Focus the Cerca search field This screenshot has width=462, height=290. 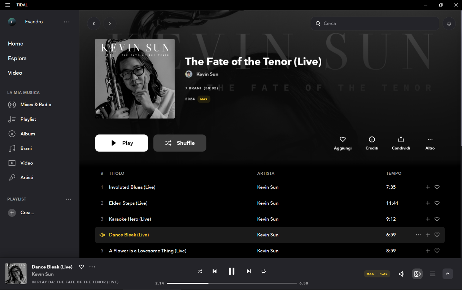tap(375, 23)
